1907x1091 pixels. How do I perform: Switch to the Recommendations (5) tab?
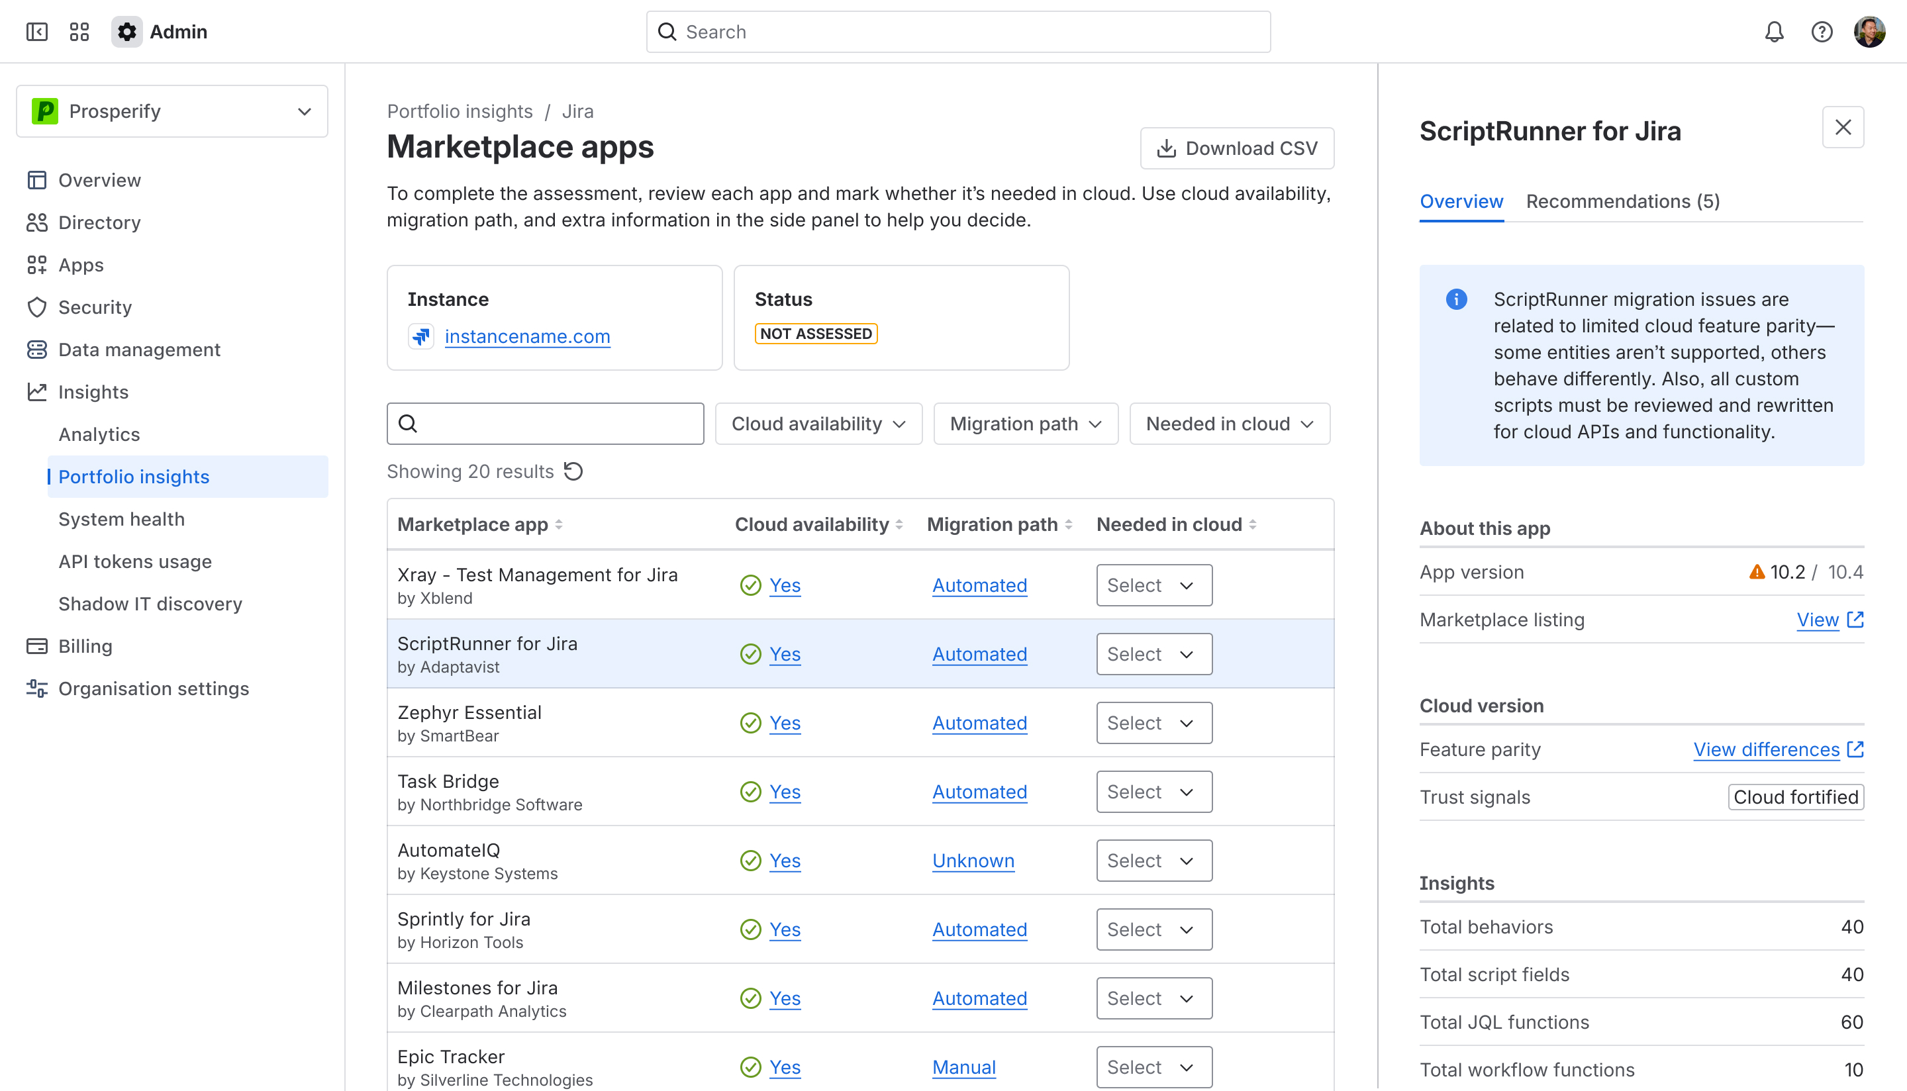tap(1623, 201)
